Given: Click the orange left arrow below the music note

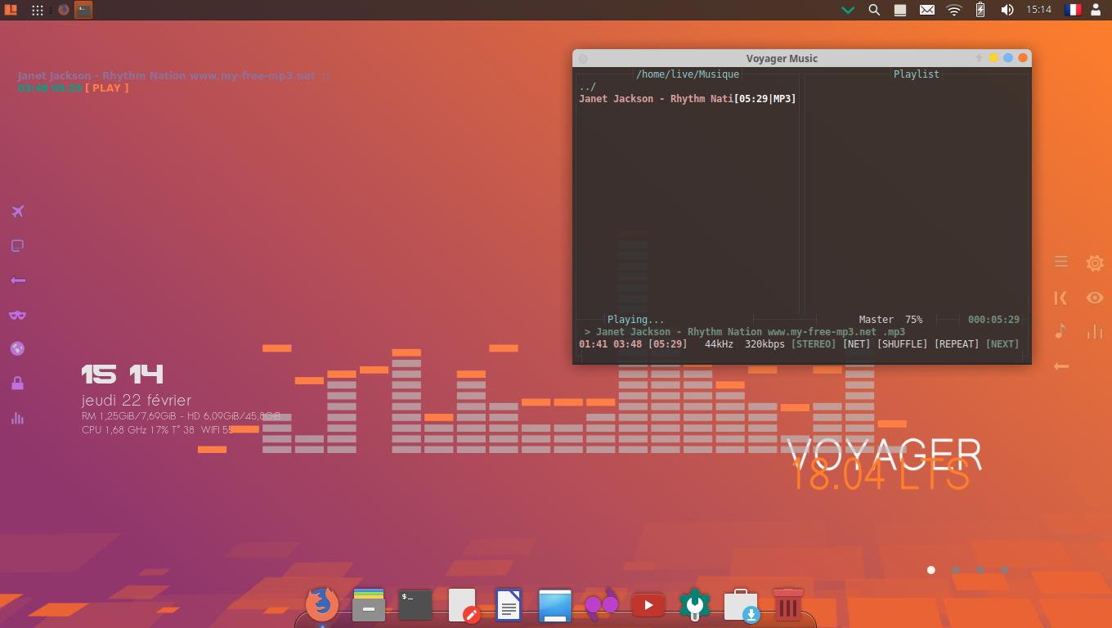Looking at the screenshot, I should coord(1060,366).
